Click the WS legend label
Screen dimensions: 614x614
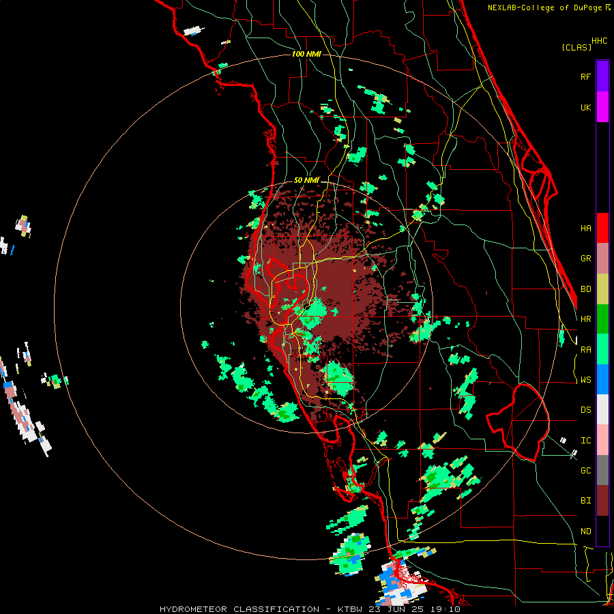[x=585, y=380]
